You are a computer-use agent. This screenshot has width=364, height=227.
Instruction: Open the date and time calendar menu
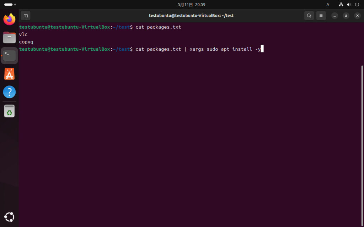(191, 5)
